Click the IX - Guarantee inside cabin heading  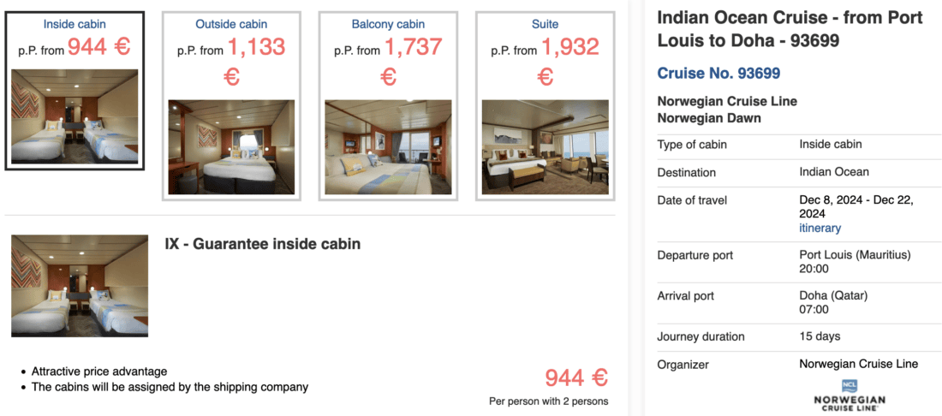(x=262, y=244)
